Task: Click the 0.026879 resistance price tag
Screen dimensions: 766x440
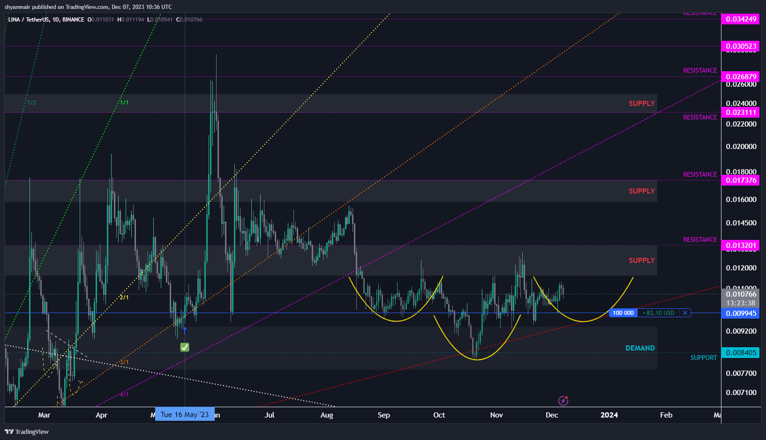Action: pos(740,77)
